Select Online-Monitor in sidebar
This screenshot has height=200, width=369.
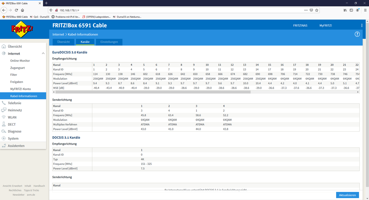point(20,61)
